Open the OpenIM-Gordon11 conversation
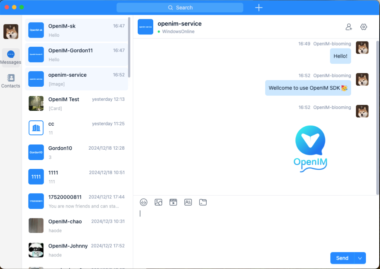Screen dimensions: 380x269 (x=76, y=55)
